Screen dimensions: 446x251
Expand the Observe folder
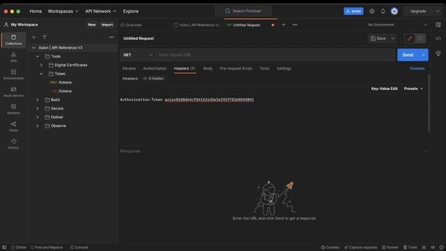click(x=37, y=125)
